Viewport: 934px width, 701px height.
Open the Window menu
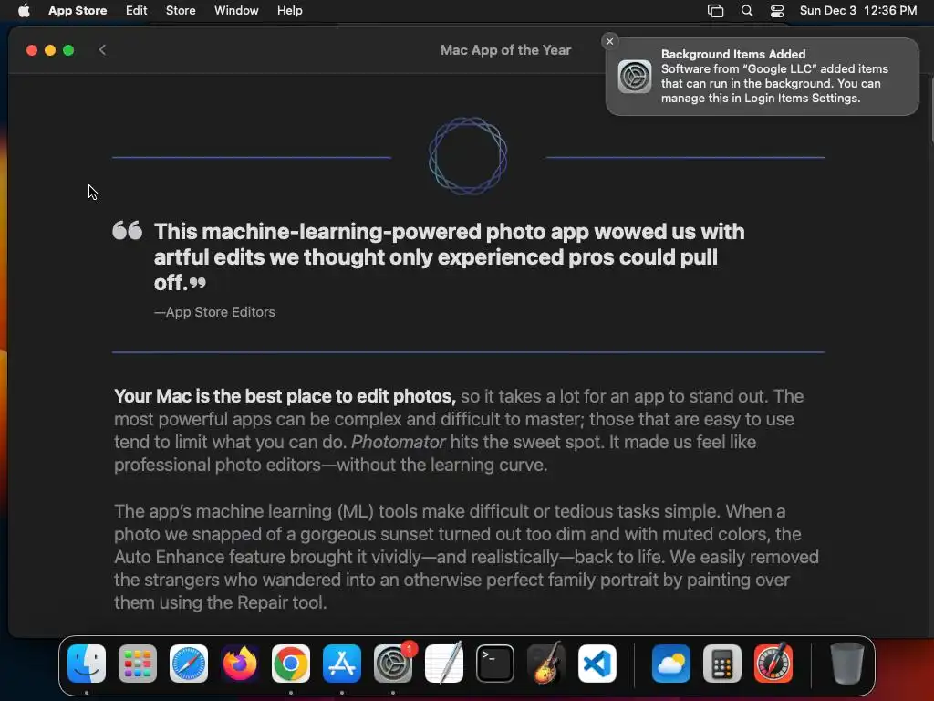click(236, 11)
